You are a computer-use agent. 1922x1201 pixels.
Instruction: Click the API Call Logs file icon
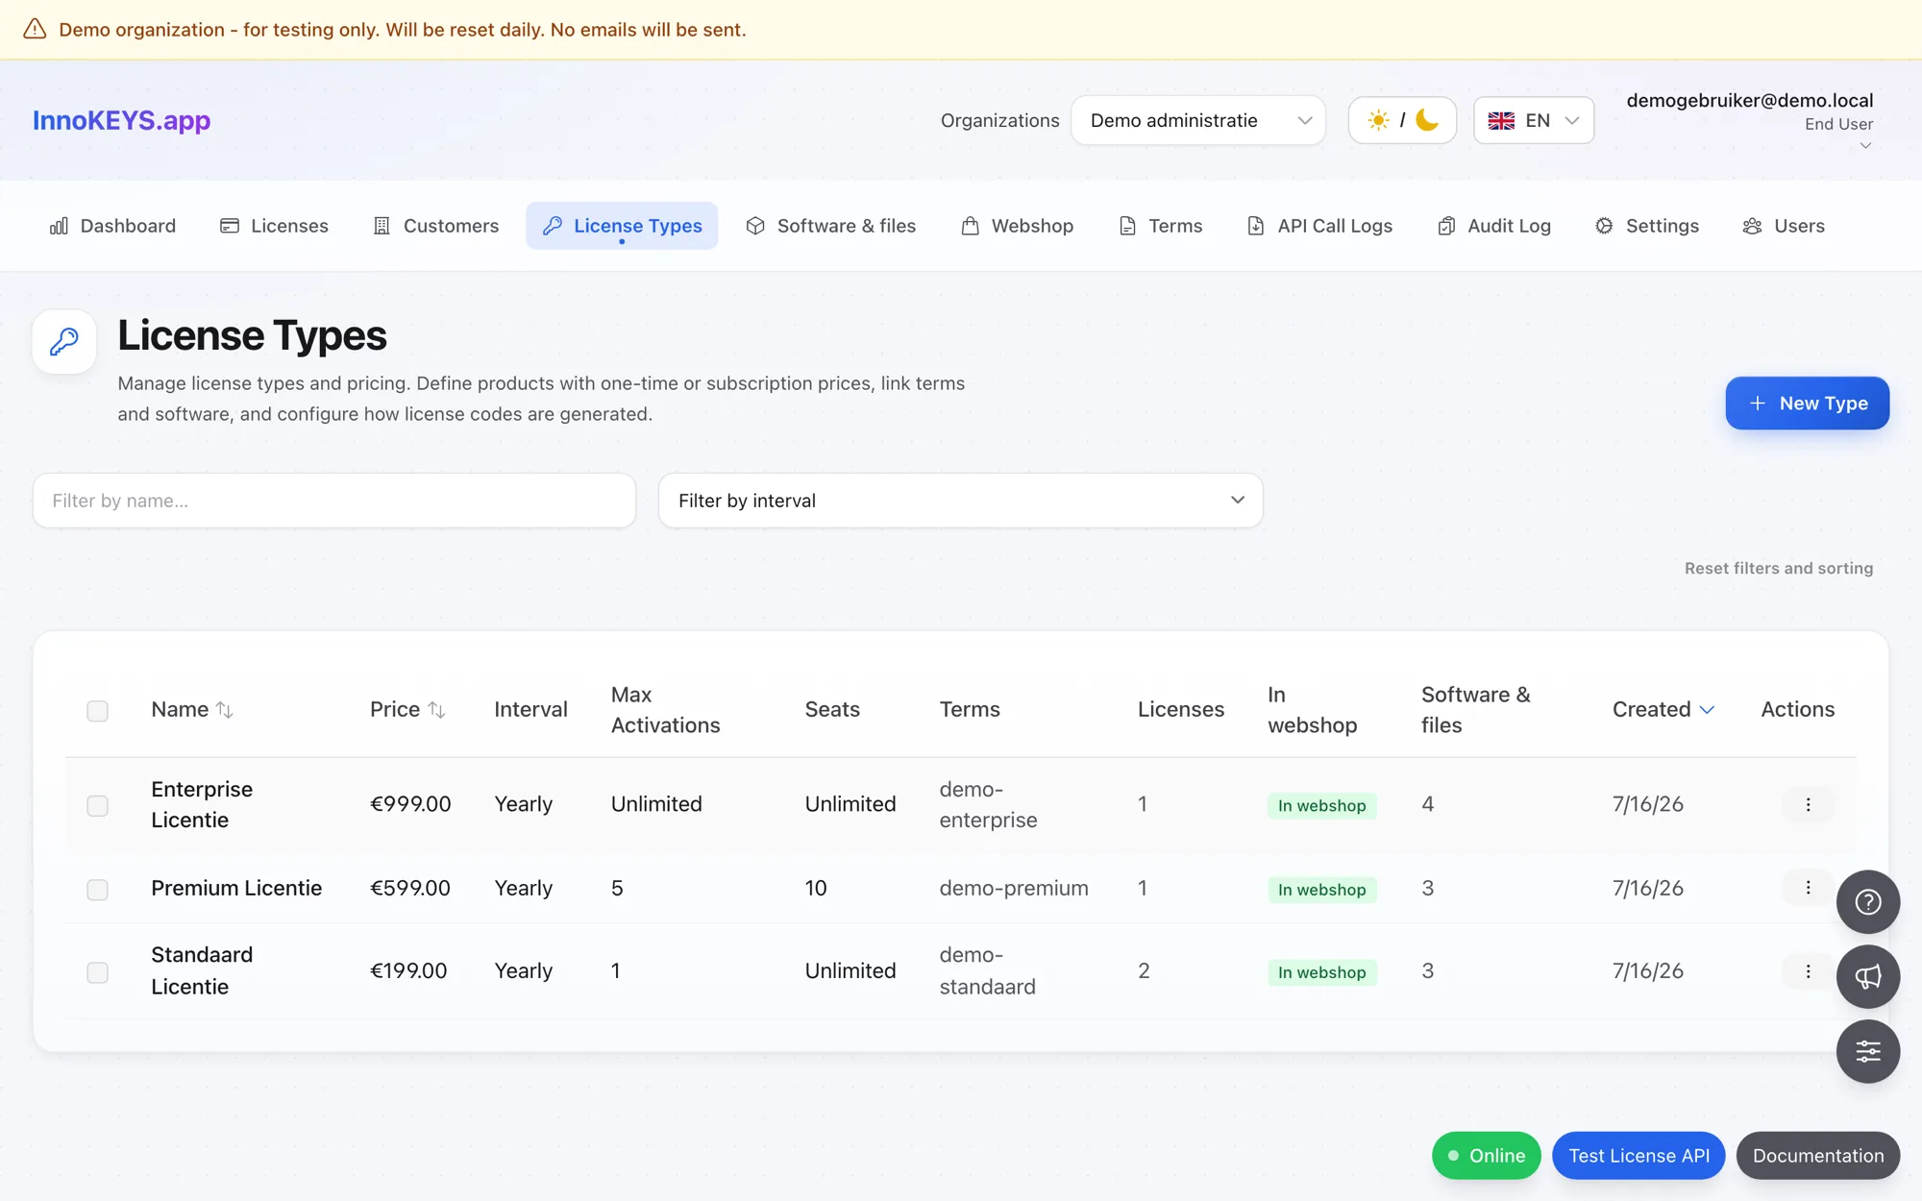pyautogui.click(x=1256, y=226)
